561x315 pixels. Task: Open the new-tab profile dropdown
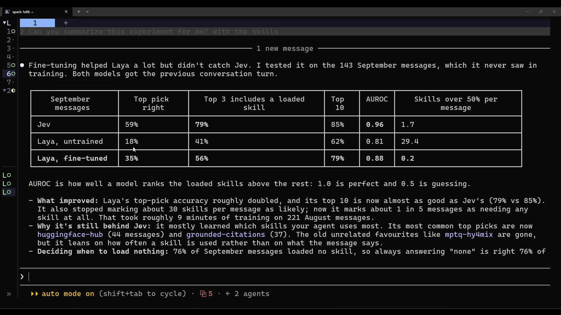(87, 12)
